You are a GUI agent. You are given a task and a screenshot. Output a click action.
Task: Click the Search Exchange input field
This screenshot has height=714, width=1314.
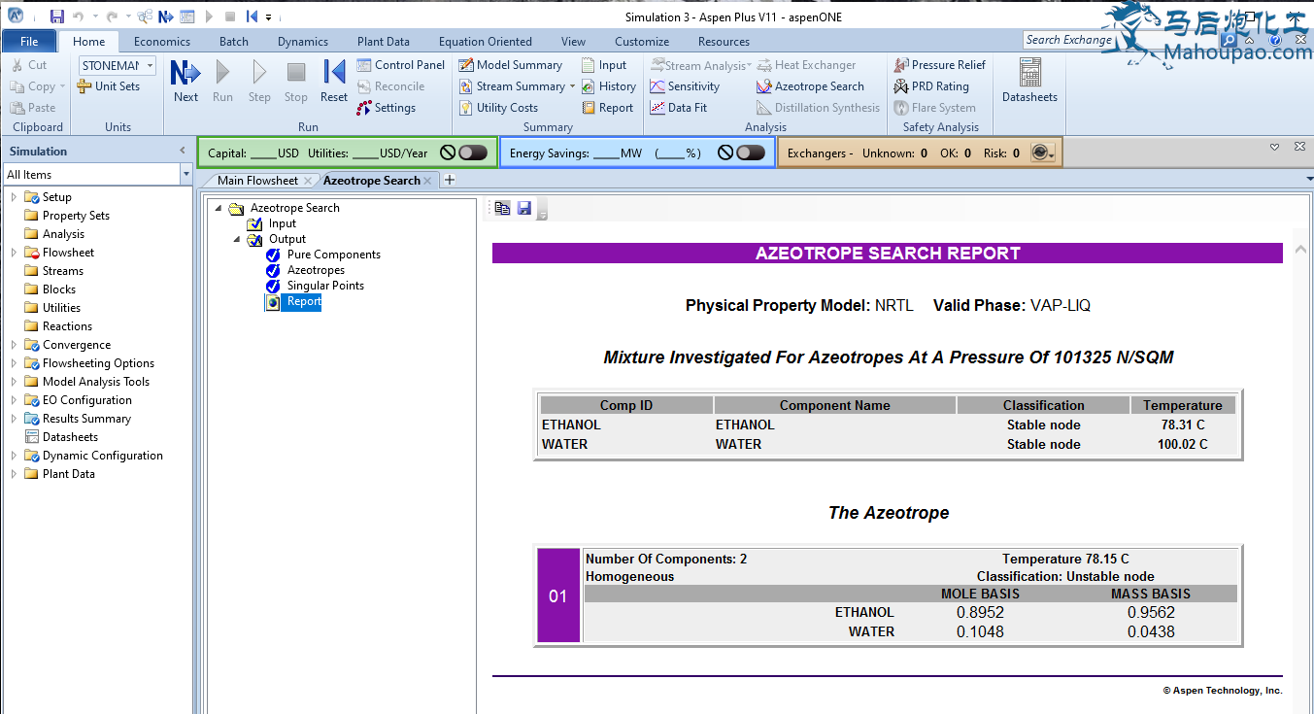1068,40
